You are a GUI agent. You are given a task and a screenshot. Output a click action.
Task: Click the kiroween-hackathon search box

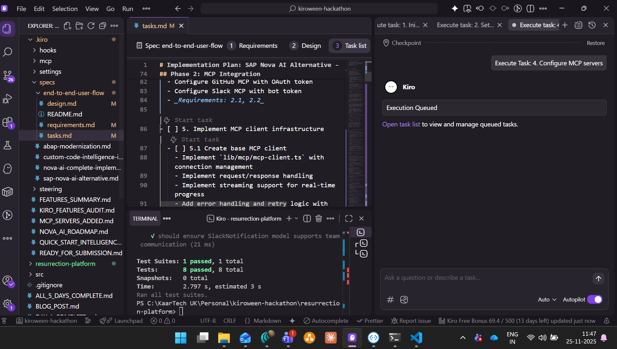[x=319, y=9]
